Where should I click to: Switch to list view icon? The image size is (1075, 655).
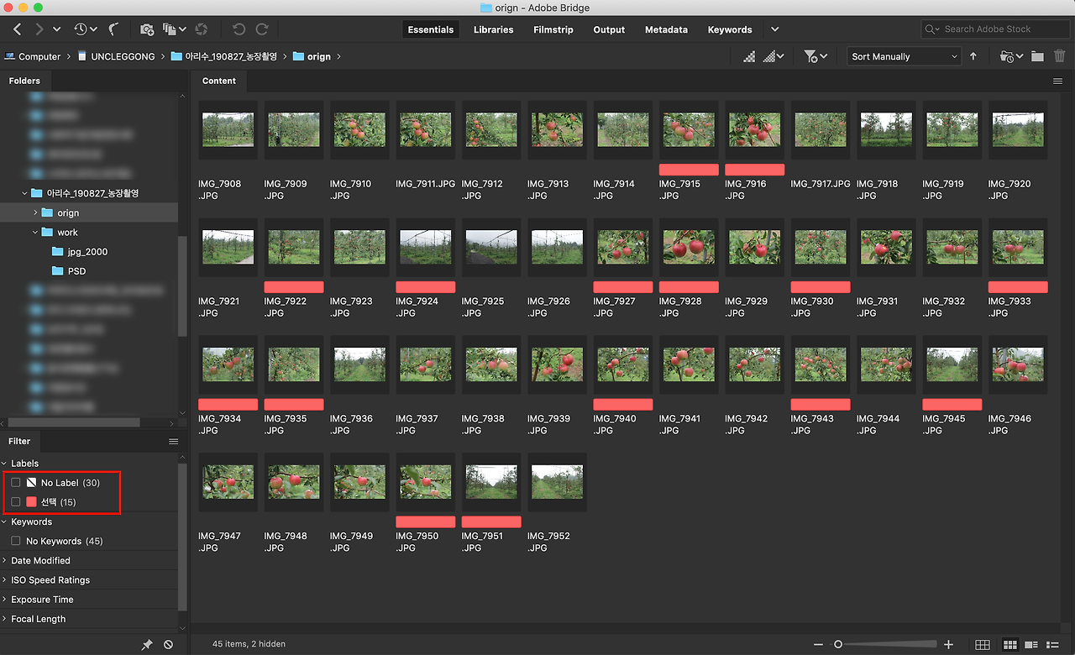[1052, 644]
